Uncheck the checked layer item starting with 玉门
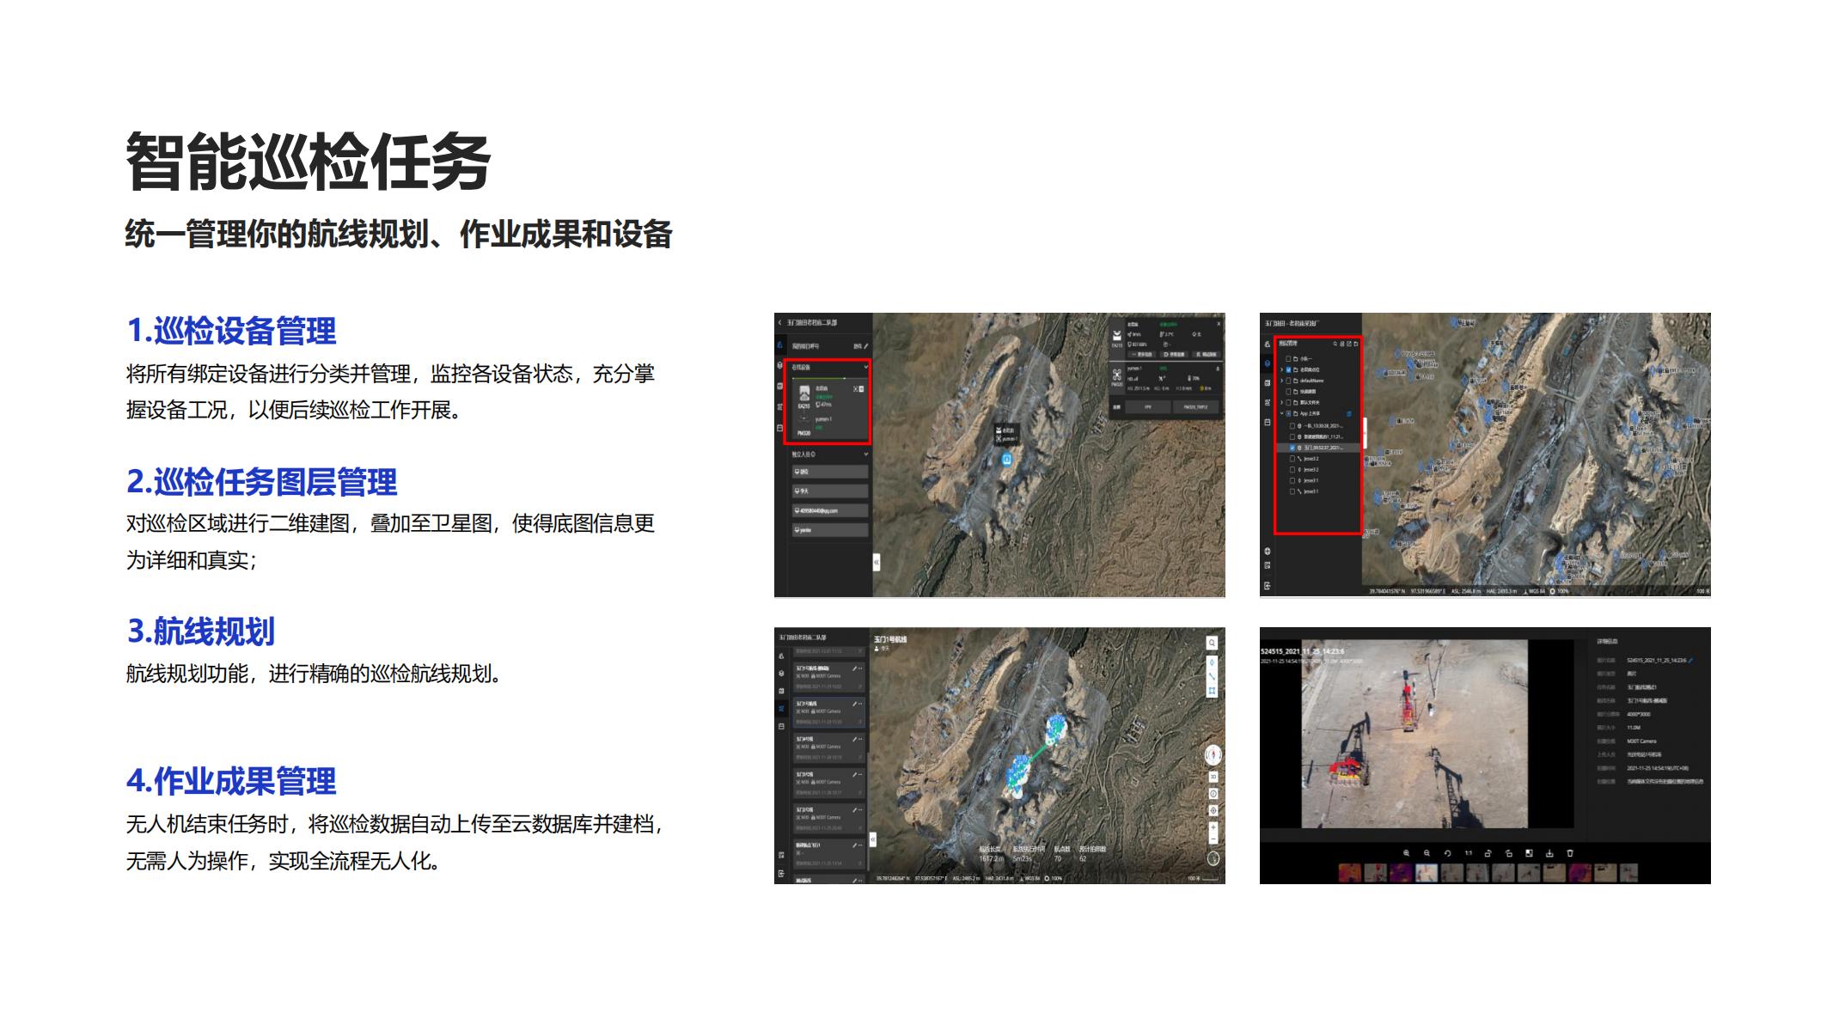This screenshot has width=1833, height=1031. point(1292,448)
